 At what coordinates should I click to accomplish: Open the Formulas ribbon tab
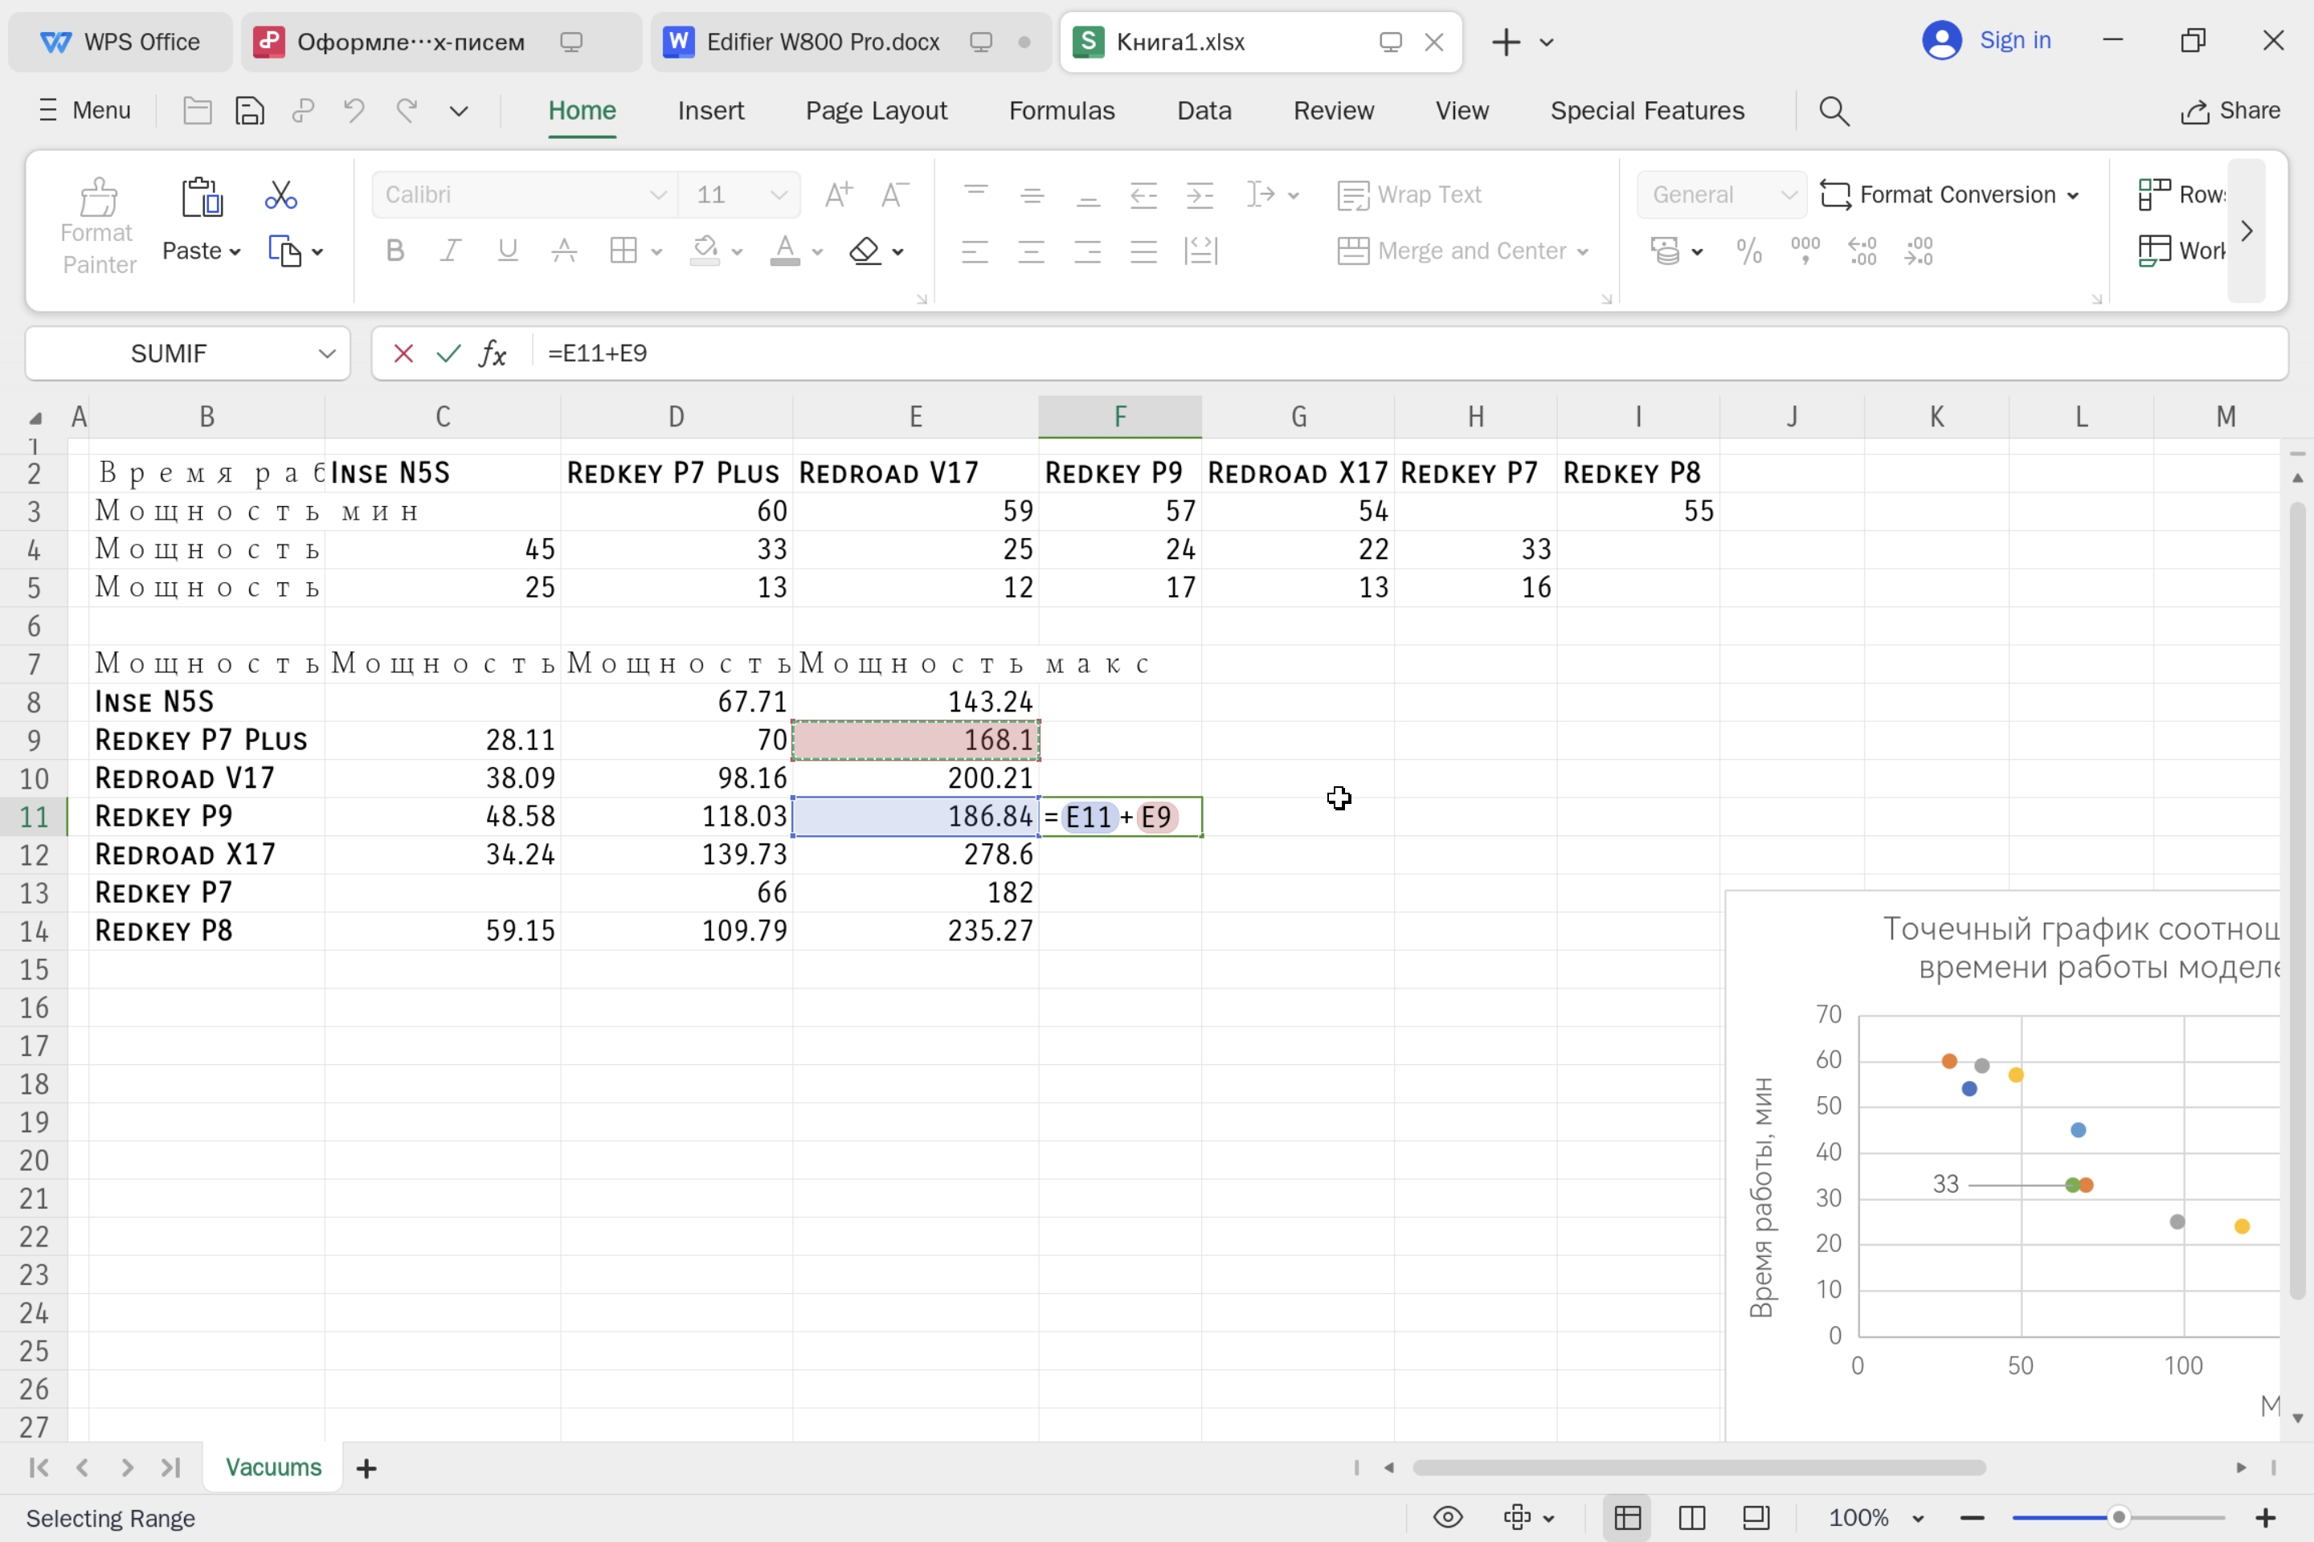(x=1061, y=111)
